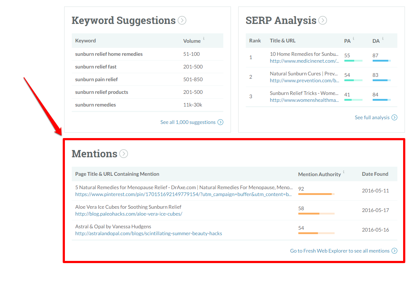Click info icon next to Volume column
Image resolution: width=410 pixels, height=287 pixels.
tap(204, 38)
